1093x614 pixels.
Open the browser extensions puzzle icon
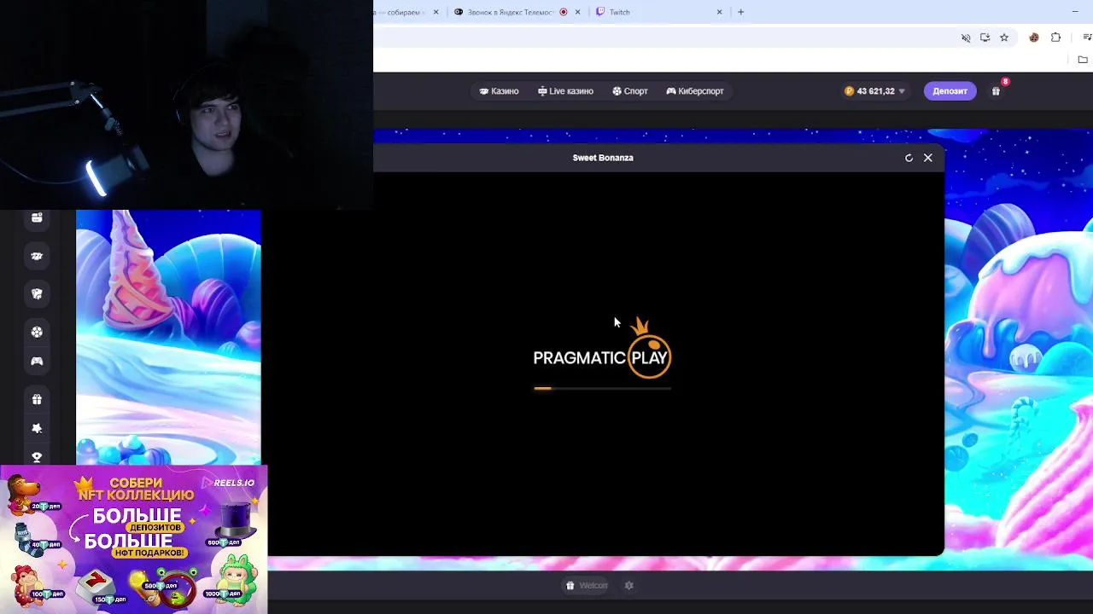tap(1056, 38)
